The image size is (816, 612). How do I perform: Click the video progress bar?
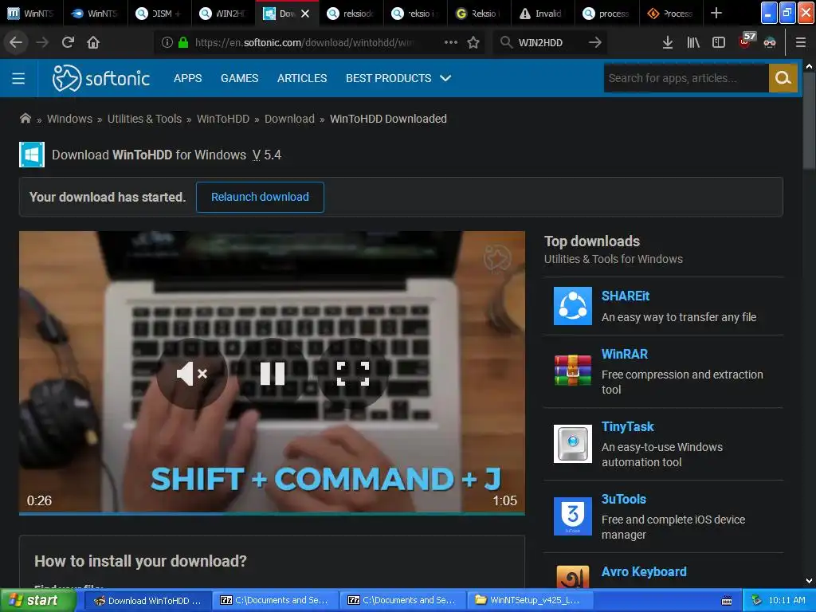click(272, 514)
